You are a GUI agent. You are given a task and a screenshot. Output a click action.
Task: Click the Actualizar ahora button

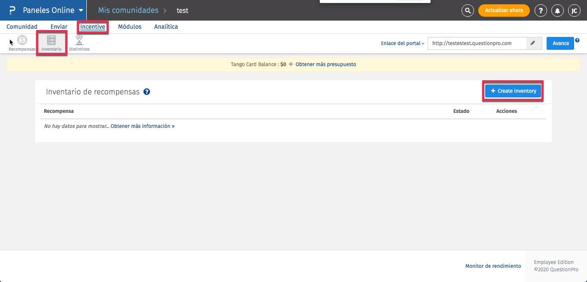pyautogui.click(x=504, y=10)
